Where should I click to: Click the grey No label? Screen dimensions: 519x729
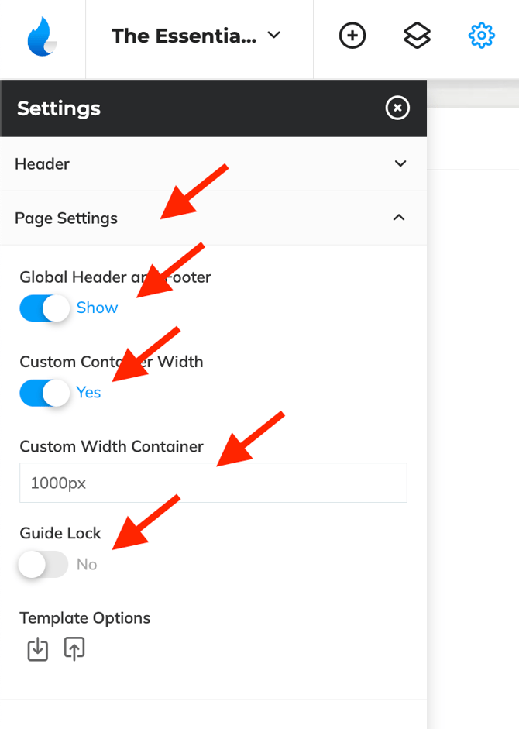coord(87,565)
